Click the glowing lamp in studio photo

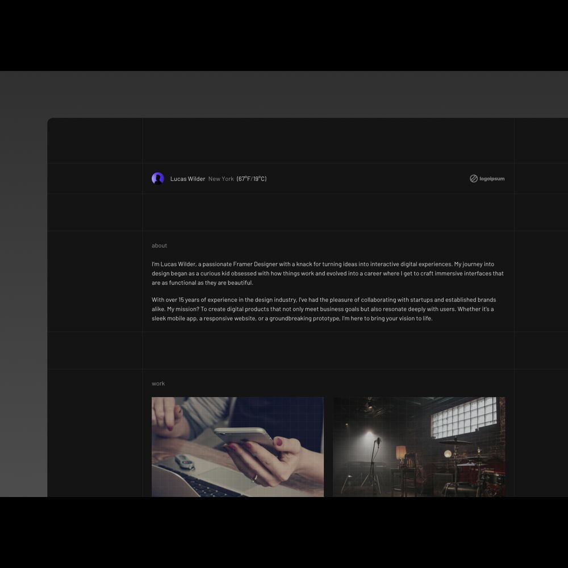pos(401,453)
